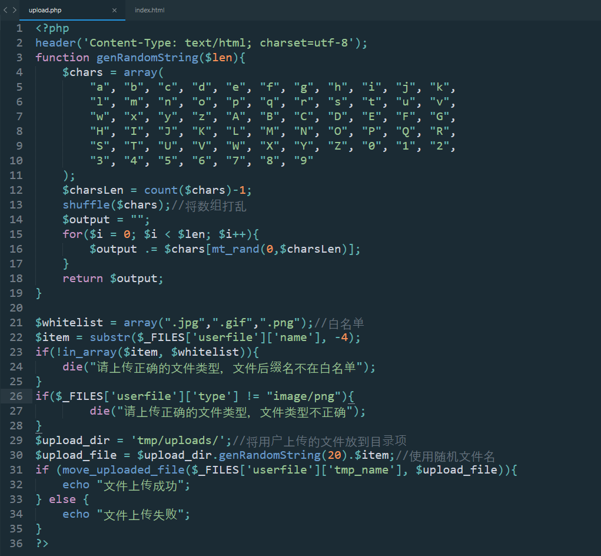Click the count function on line 12

pyautogui.click(x=161, y=190)
